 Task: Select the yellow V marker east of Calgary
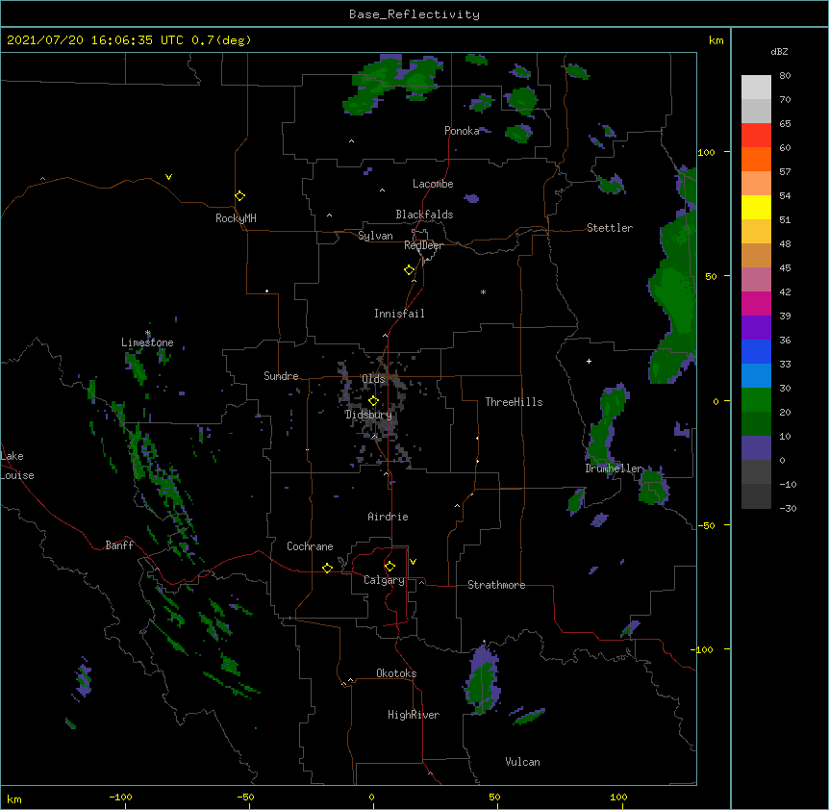pyautogui.click(x=413, y=562)
